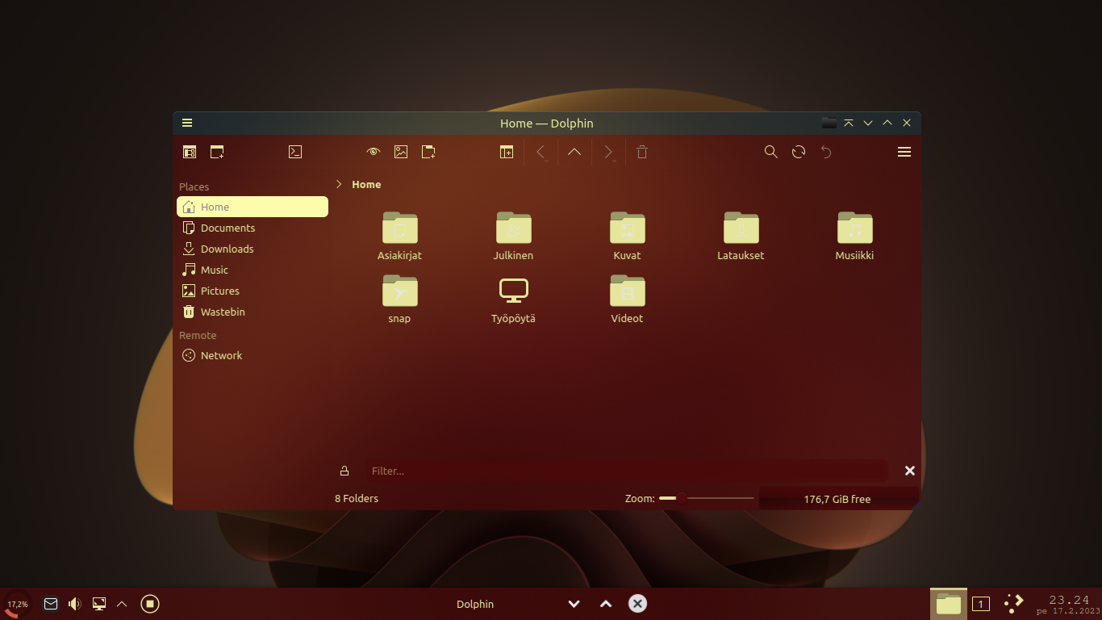Open Network under Remote
Screen dimensions: 1102x620
click(x=253, y=355)
